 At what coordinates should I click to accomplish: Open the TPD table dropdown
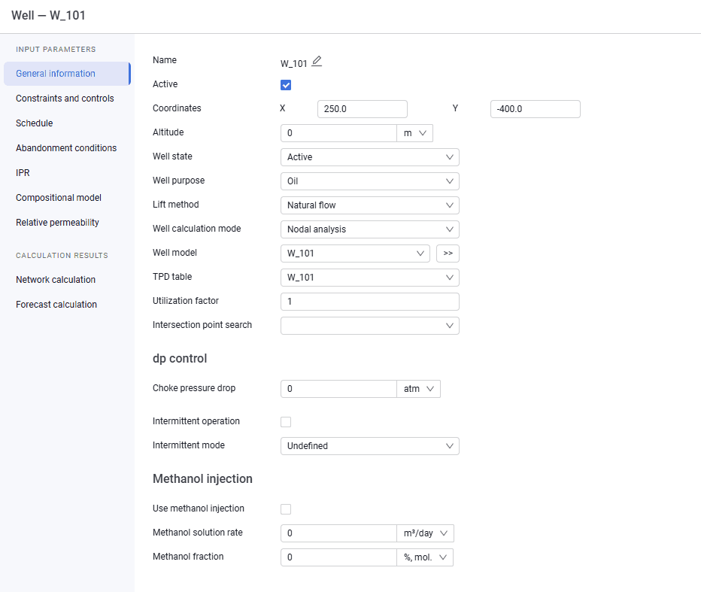[x=370, y=278]
